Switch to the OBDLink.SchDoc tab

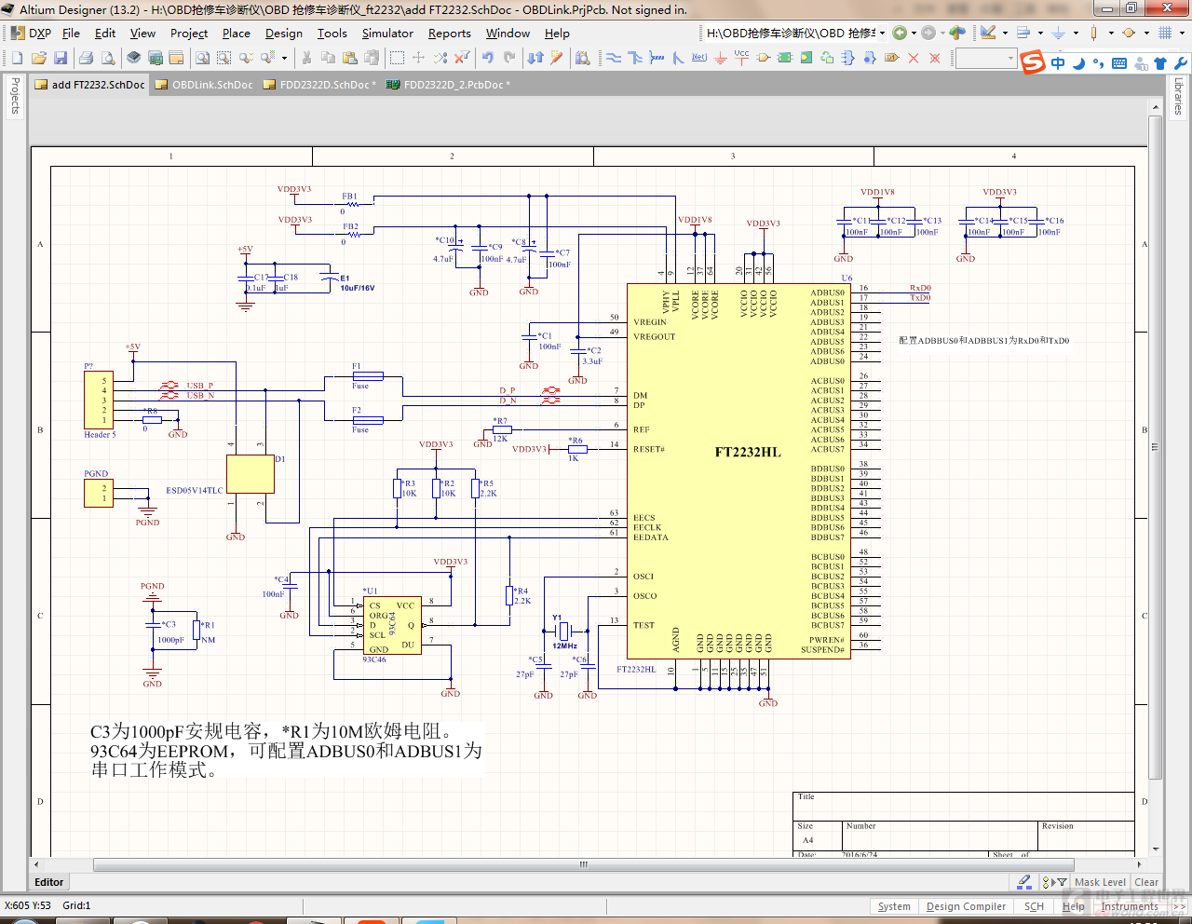pyautogui.click(x=204, y=85)
